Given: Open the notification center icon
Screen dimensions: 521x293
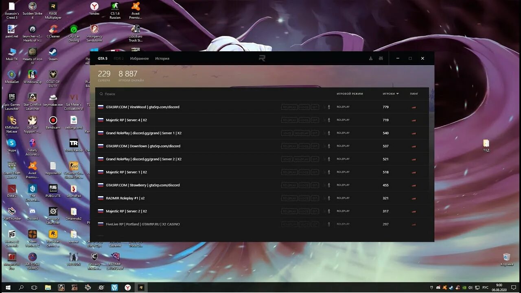Looking at the screenshot, I should (513, 287).
